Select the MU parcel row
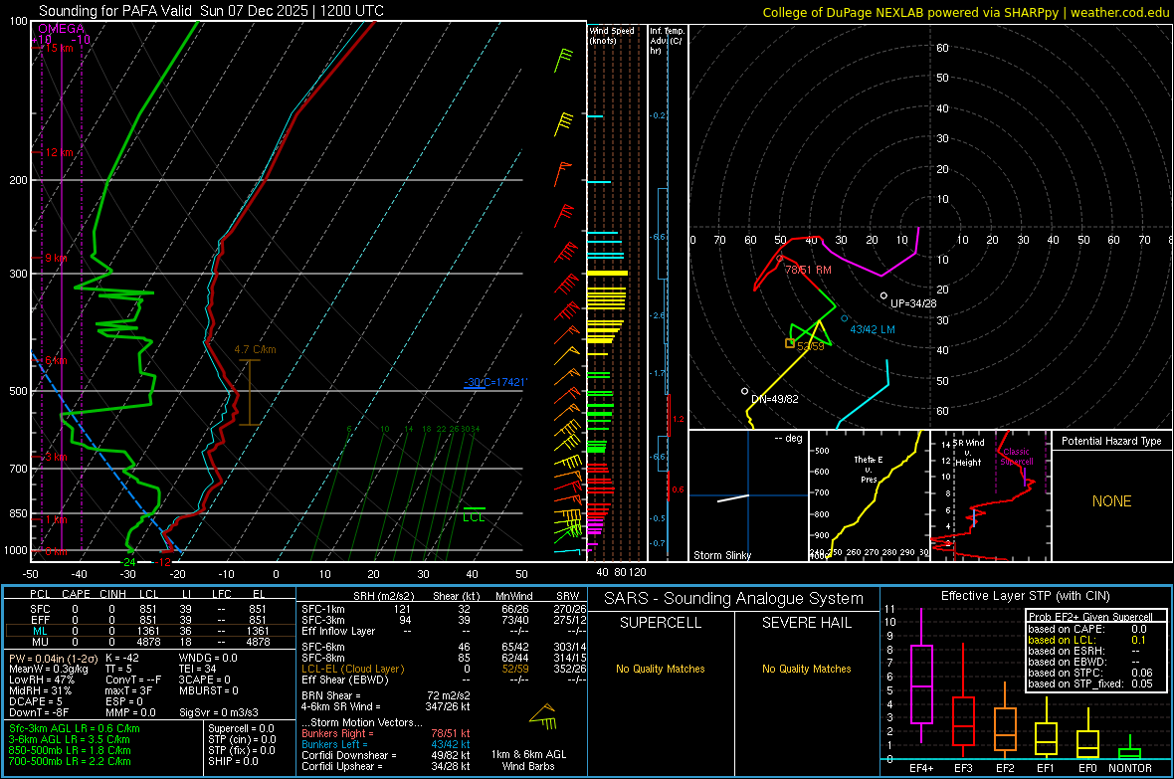Screen dimensions: 1174x779 pos(149,641)
